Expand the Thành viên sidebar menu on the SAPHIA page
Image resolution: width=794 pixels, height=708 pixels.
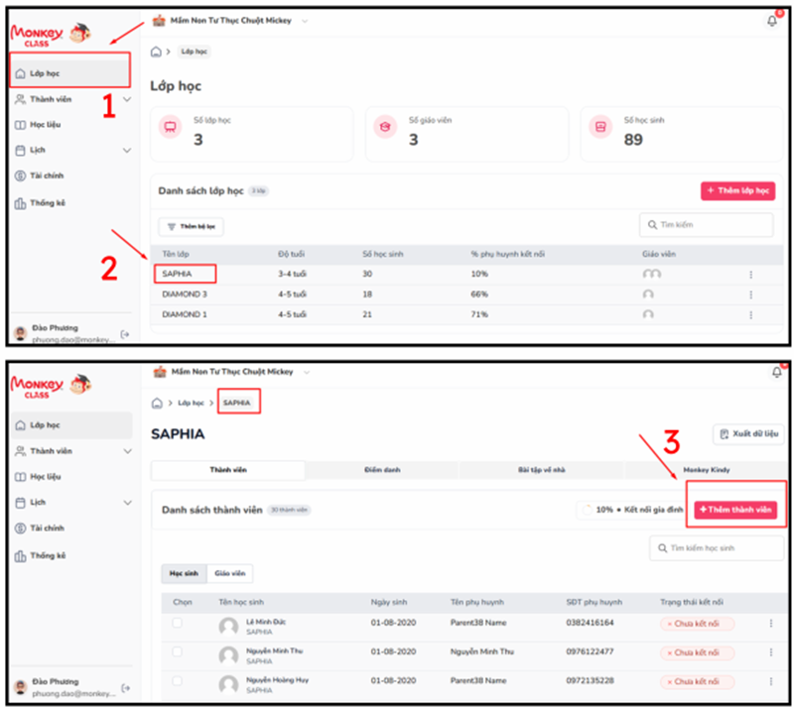click(x=127, y=451)
